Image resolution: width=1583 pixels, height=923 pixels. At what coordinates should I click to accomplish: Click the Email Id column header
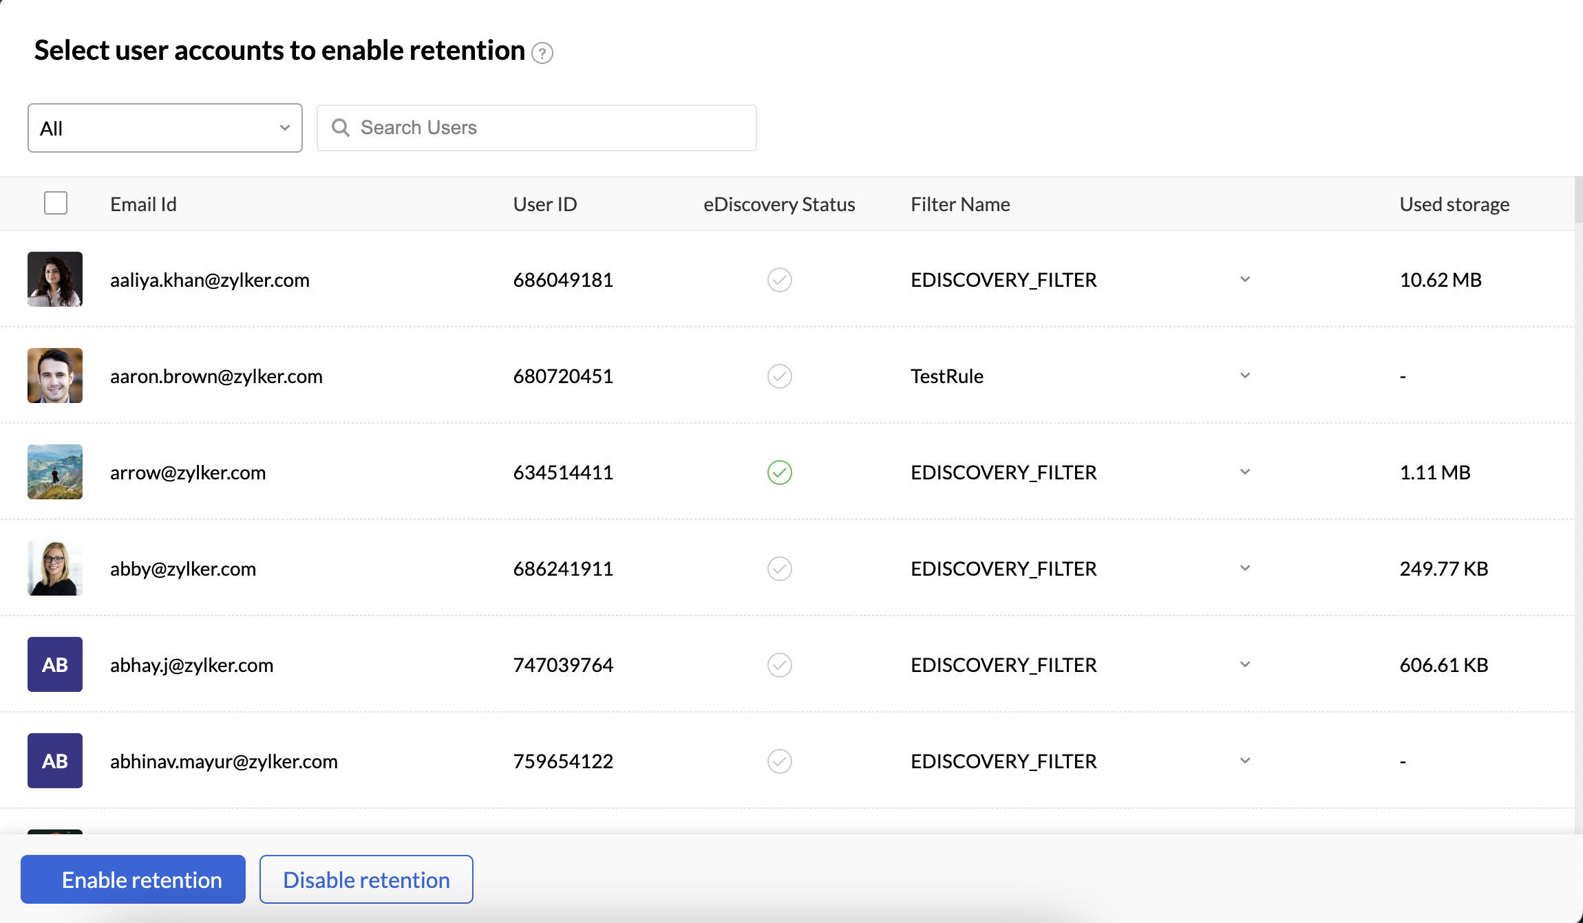click(142, 204)
